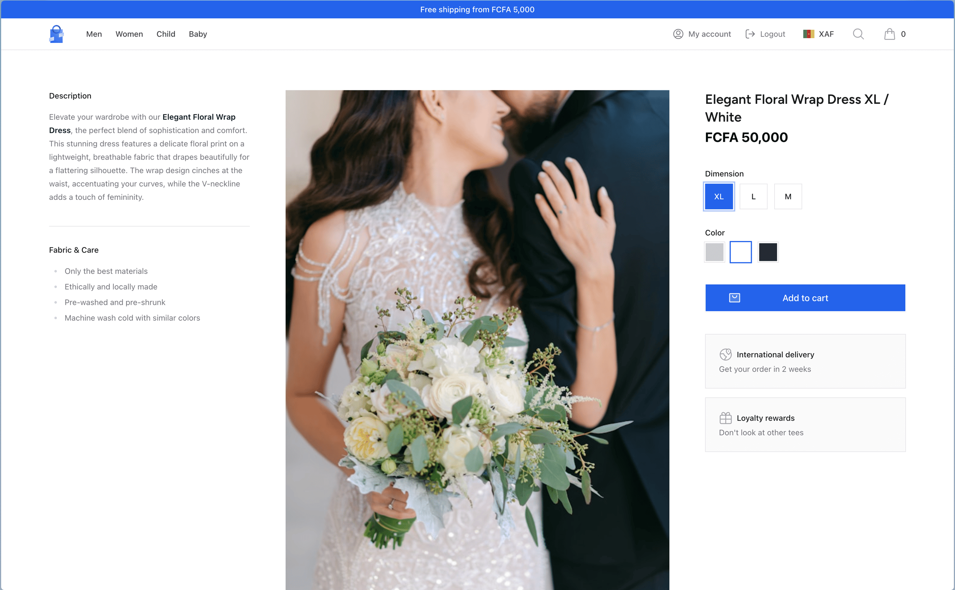Image resolution: width=955 pixels, height=590 pixels.
Task: Open the search magnifier icon
Action: tap(858, 34)
